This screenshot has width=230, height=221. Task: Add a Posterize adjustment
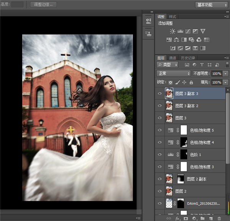point(180,48)
